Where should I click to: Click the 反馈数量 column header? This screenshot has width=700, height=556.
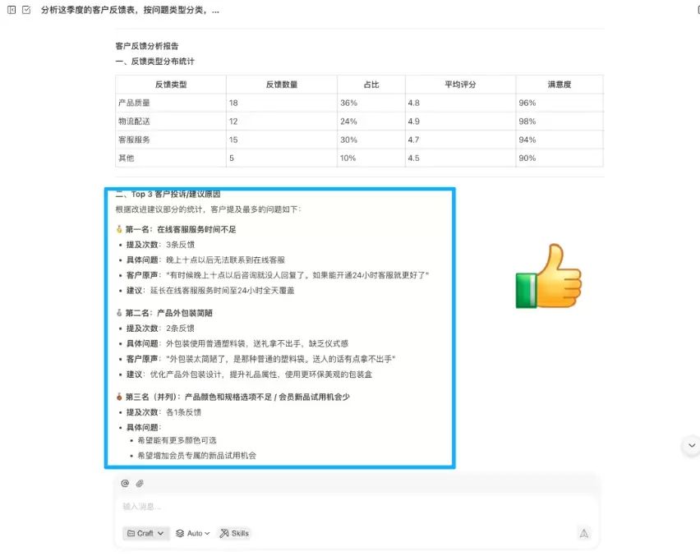pos(282,85)
